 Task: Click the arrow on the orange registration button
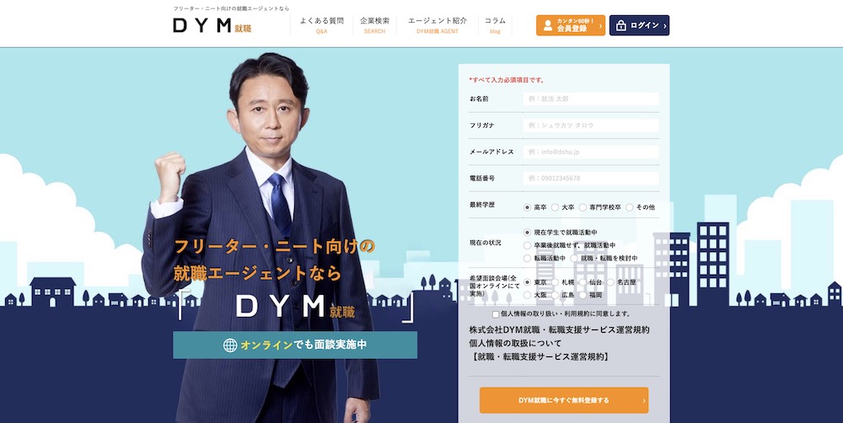tap(643, 400)
